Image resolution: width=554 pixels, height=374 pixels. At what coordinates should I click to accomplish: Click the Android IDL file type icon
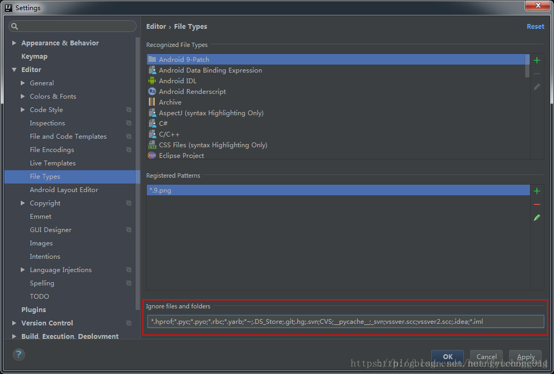[x=152, y=81]
